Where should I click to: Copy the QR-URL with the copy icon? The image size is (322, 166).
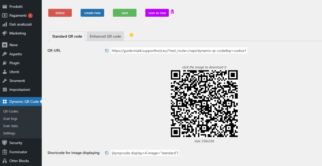pos(107,51)
